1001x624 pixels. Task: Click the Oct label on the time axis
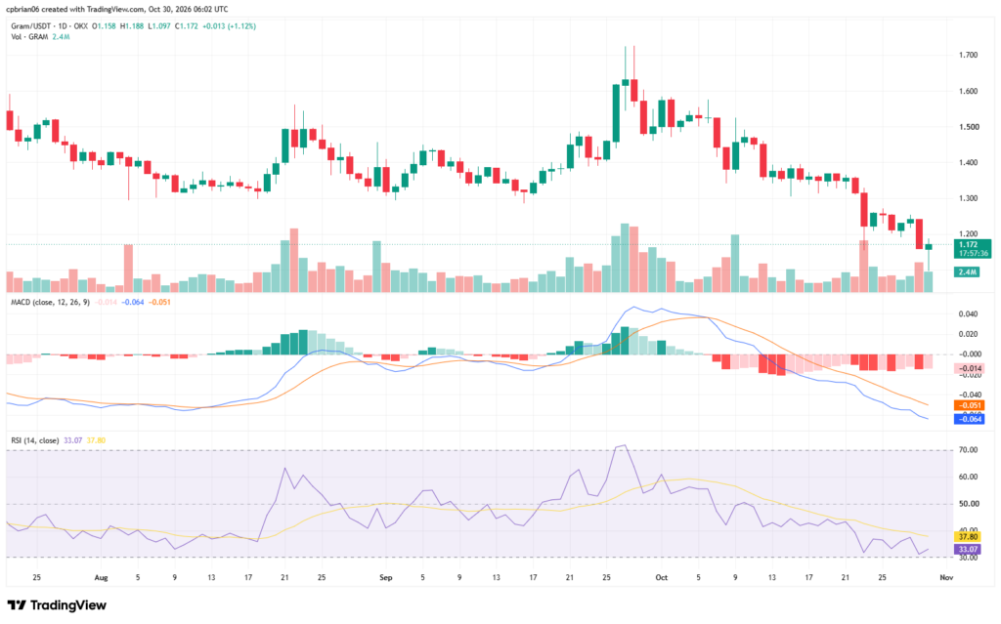(x=662, y=577)
